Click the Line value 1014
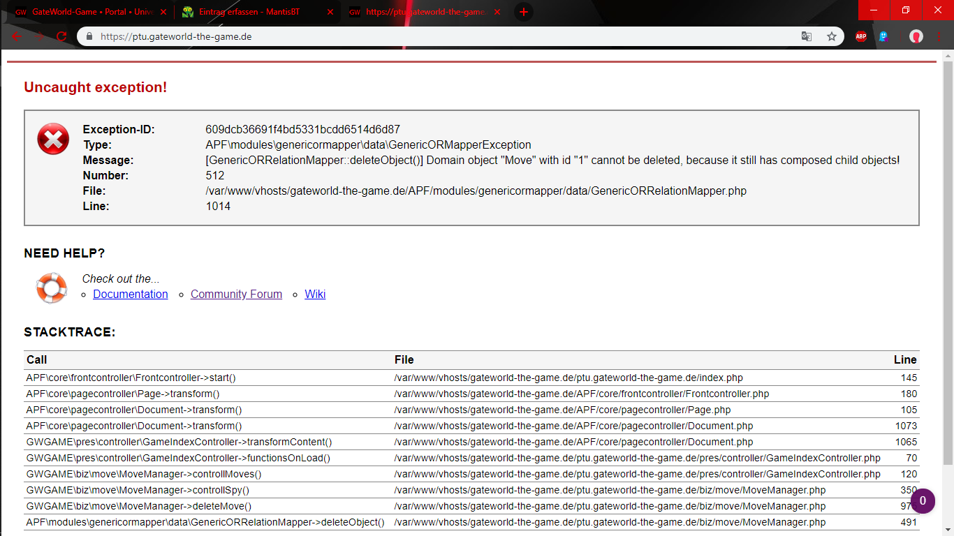Viewport: 954px width, 536px height. (218, 206)
